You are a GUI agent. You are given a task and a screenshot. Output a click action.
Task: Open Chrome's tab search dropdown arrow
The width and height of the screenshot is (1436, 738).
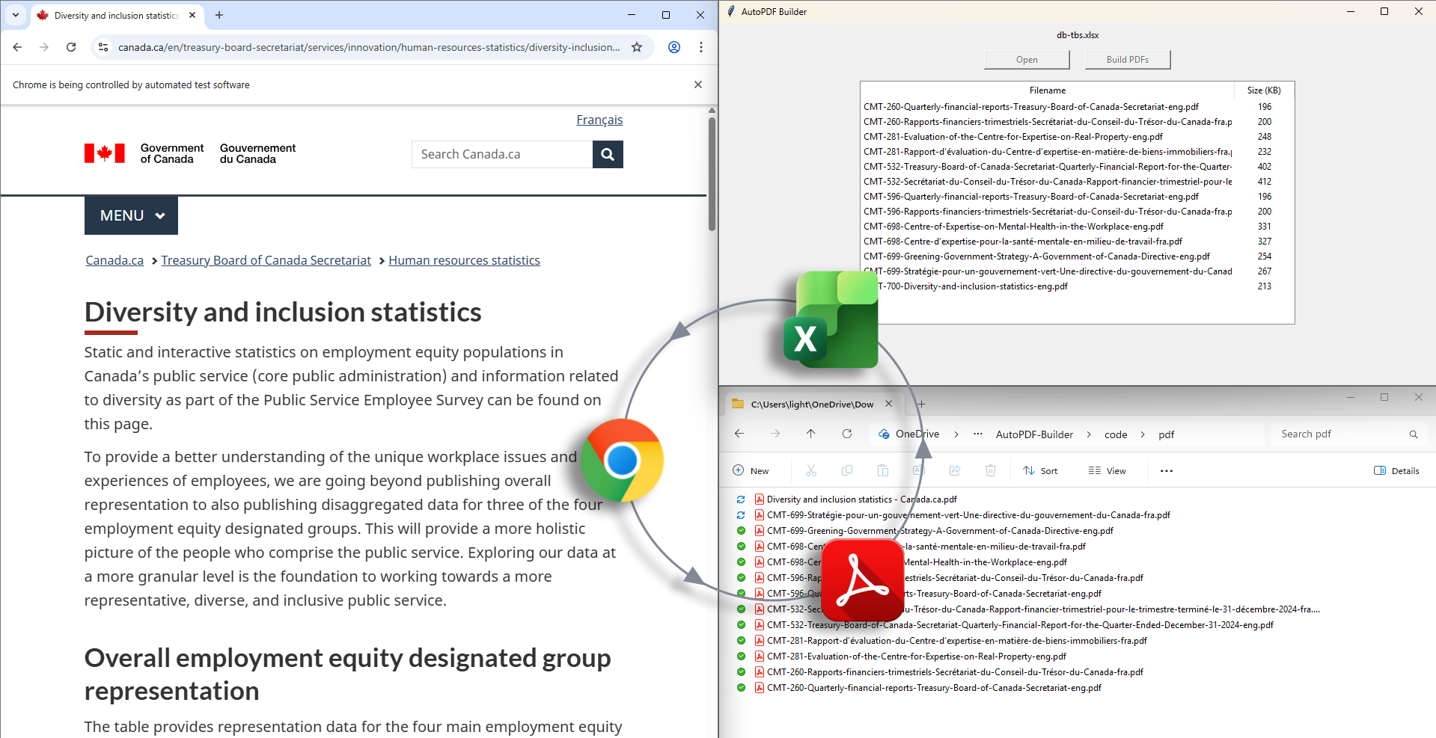(16, 15)
